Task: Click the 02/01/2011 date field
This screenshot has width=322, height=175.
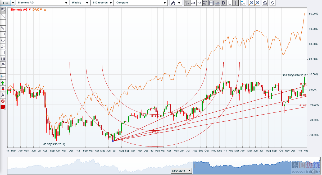Action: (179, 171)
